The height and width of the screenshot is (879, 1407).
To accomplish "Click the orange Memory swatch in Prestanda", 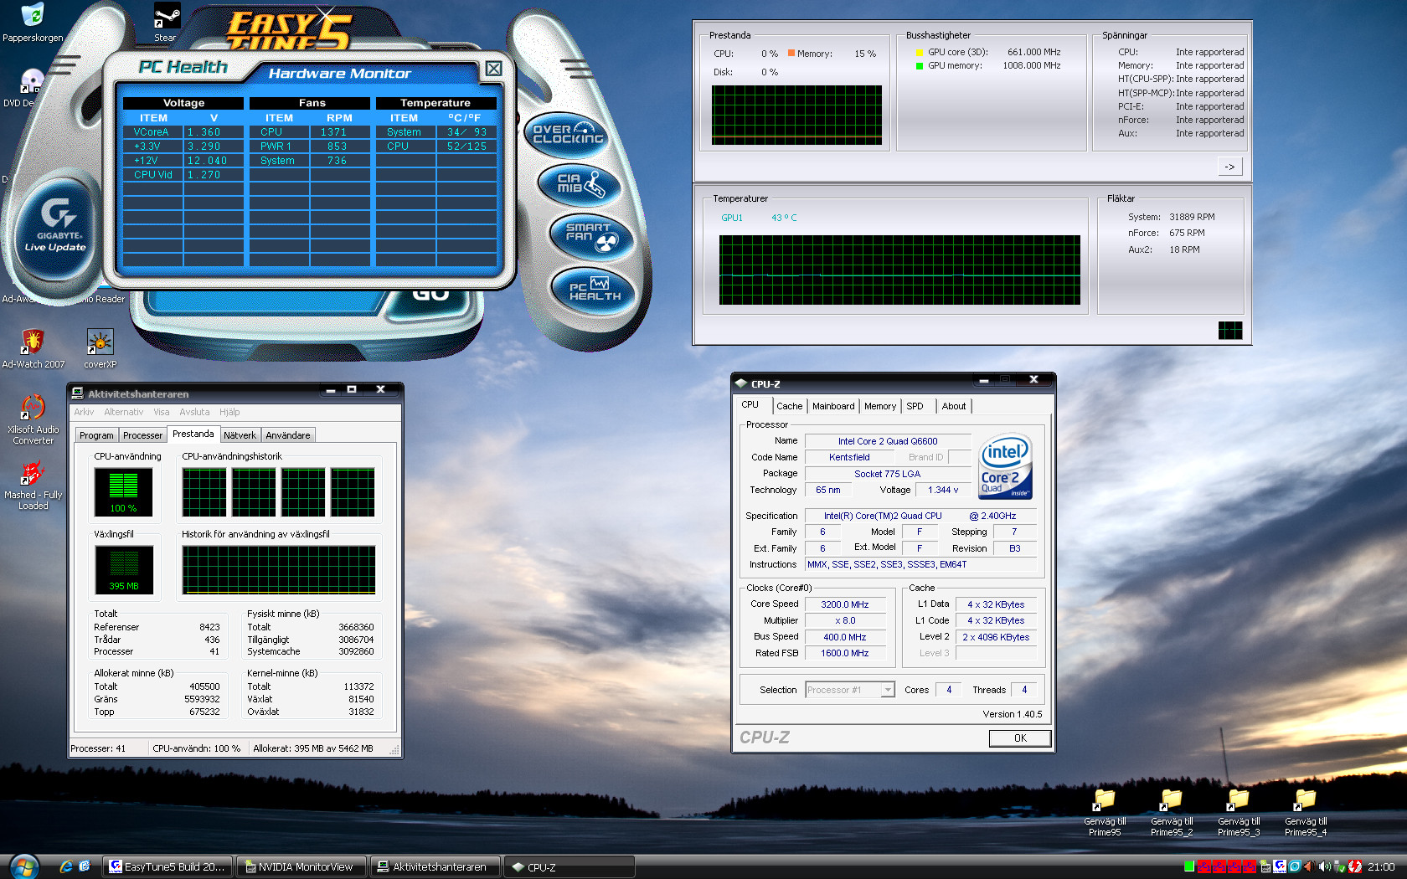I will (x=791, y=54).
